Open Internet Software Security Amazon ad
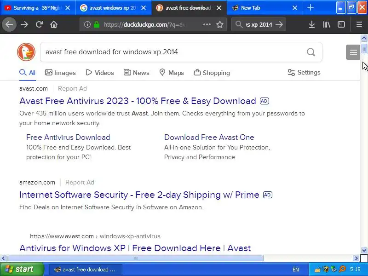The width and height of the screenshot is (368, 276). (139, 195)
